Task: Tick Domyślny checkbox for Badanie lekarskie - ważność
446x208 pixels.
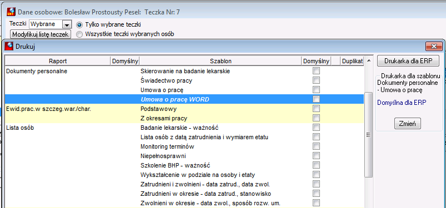Action: (x=316, y=128)
